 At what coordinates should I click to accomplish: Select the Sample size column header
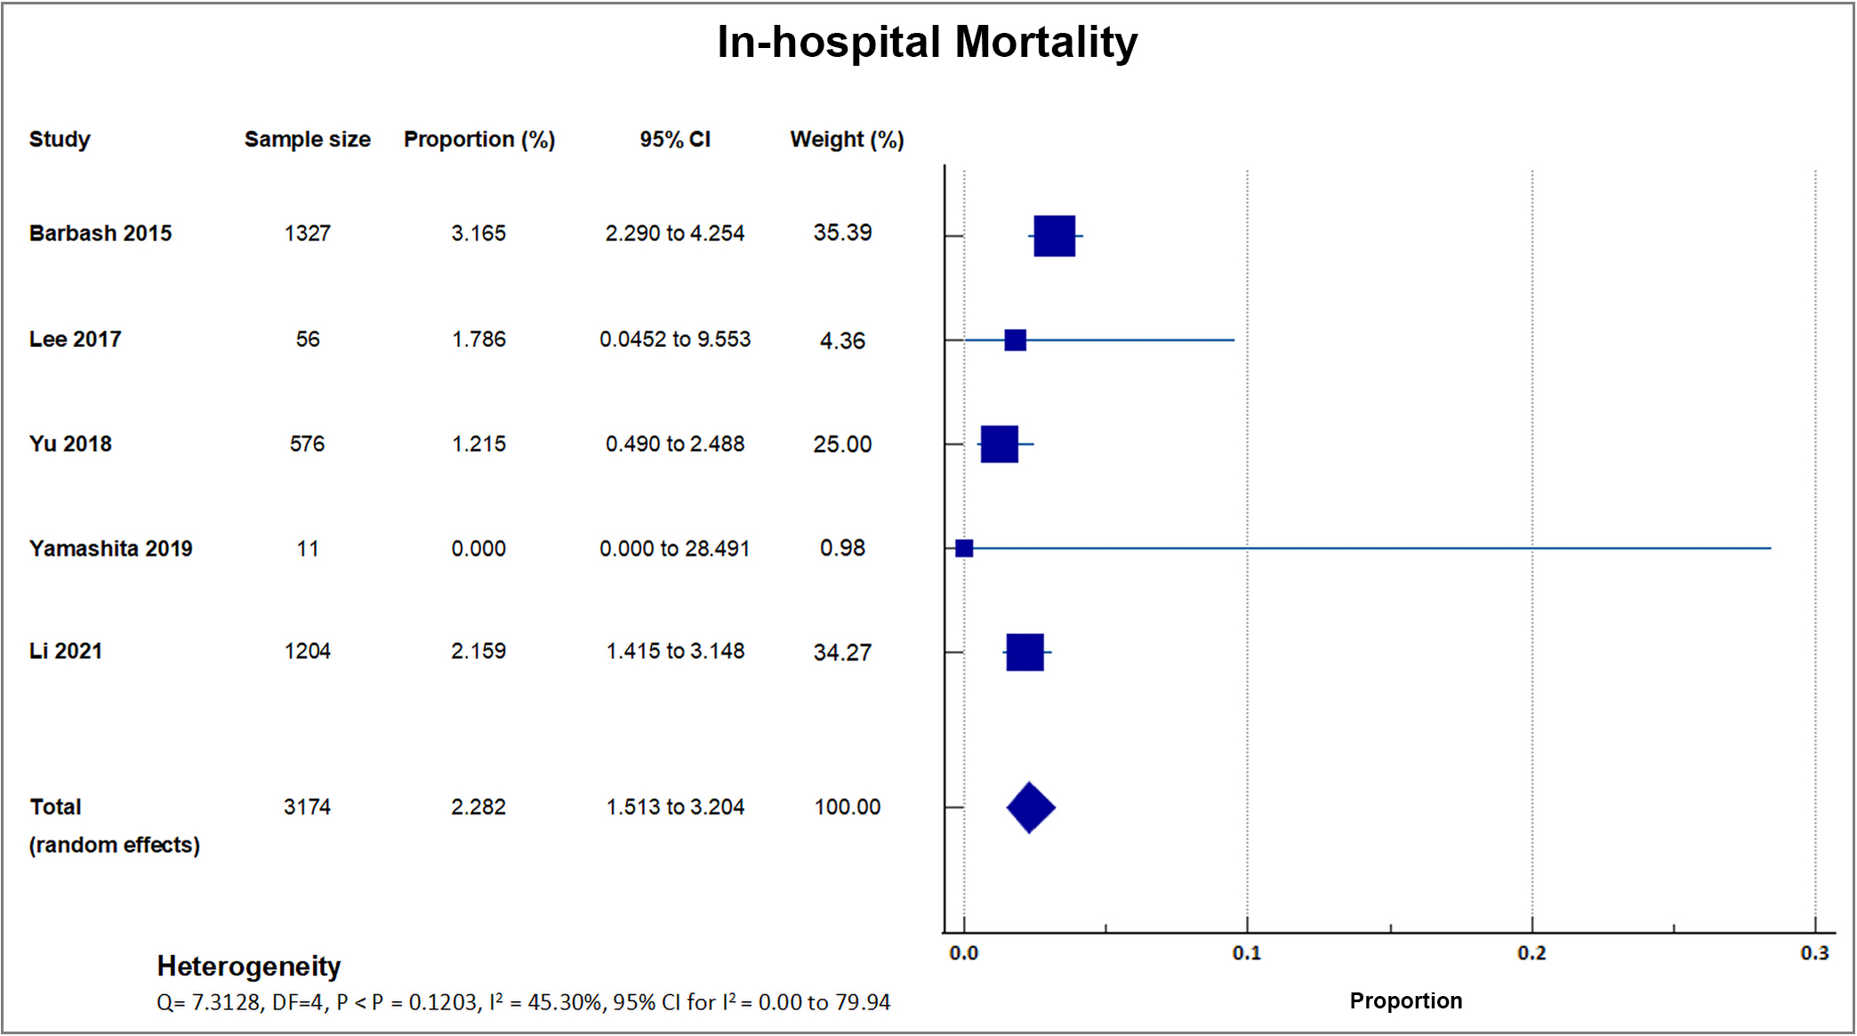(x=307, y=140)
